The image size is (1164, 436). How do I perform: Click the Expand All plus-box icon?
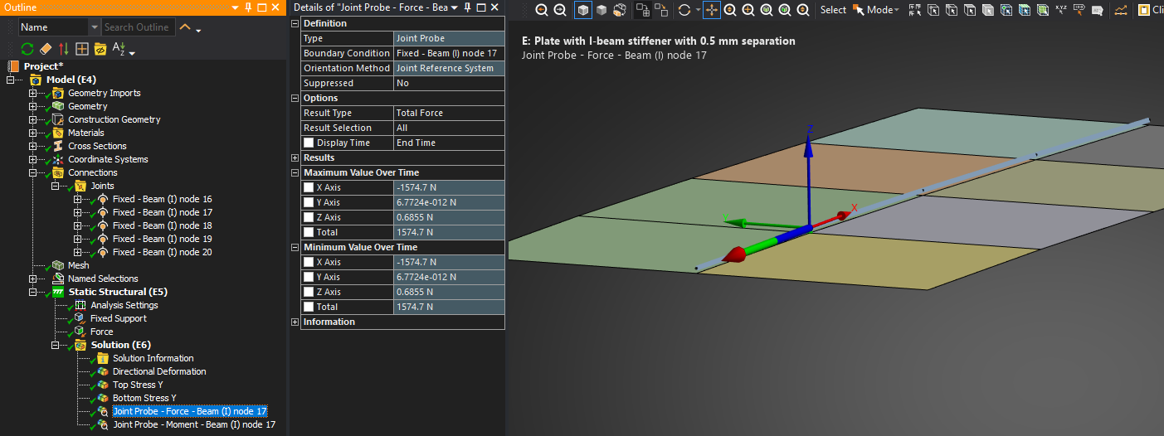(x=82, y=50)
